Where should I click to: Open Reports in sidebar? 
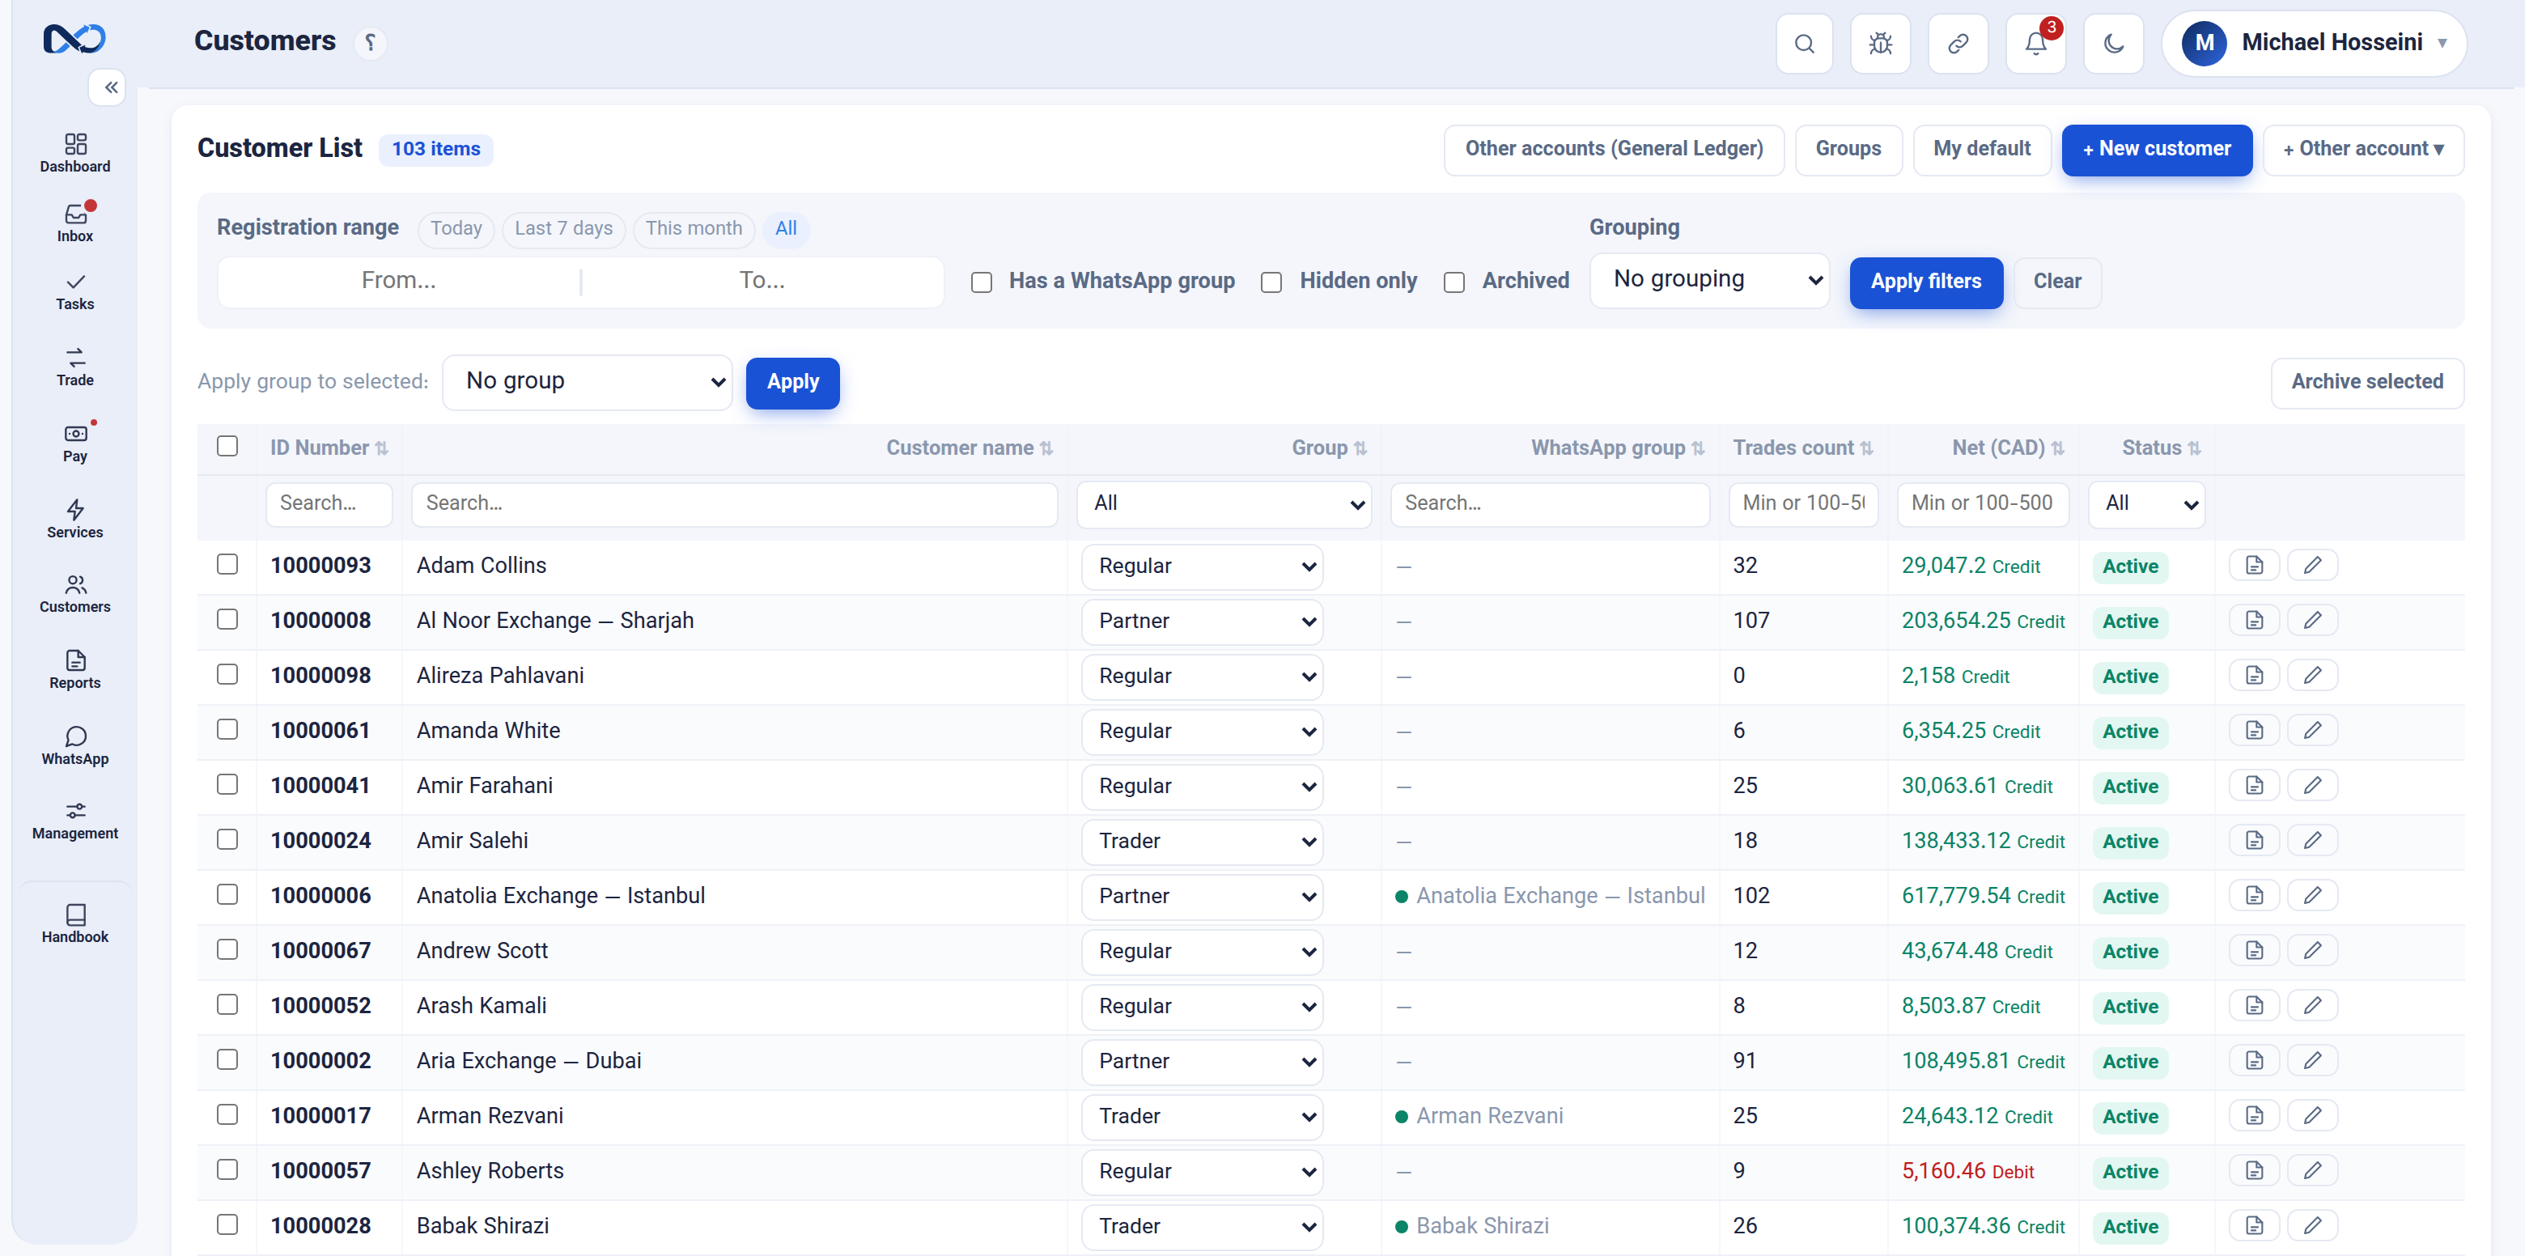click(x=74, y=669)
